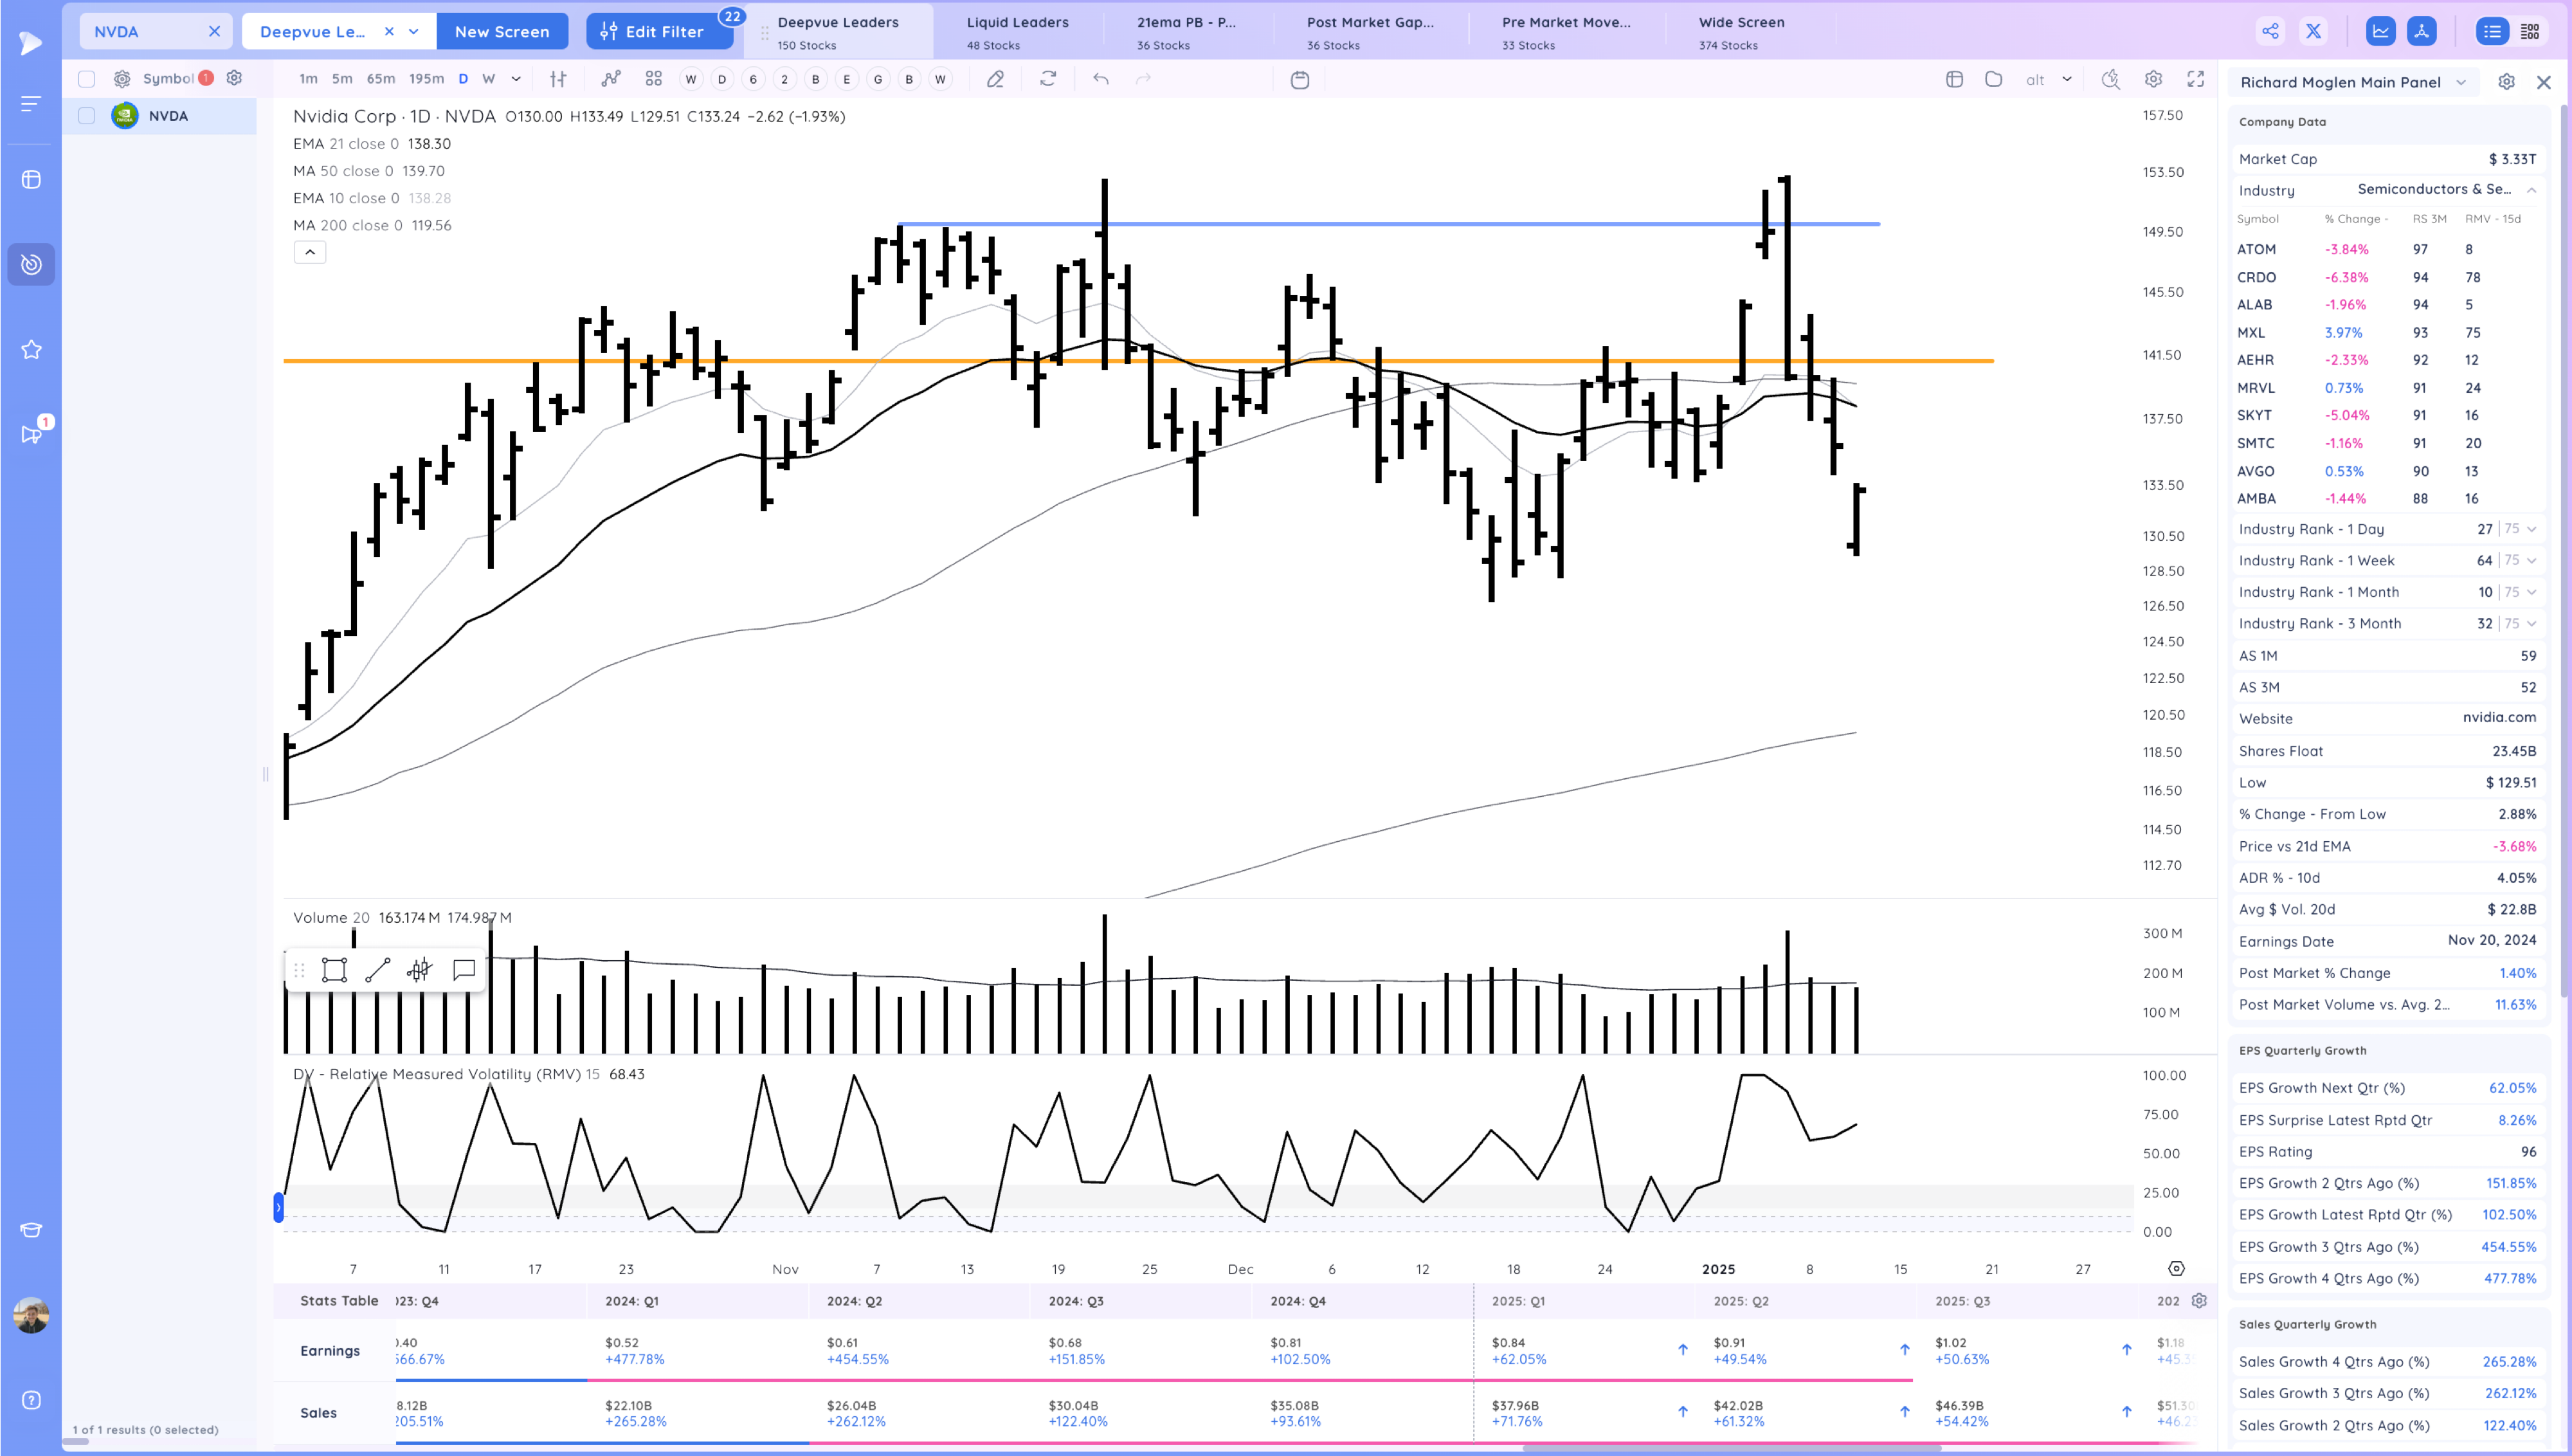The height and width of the screenshot is (1456, 2572).
Task: Check the NVDA row checkbox
Action: point(87,116)
